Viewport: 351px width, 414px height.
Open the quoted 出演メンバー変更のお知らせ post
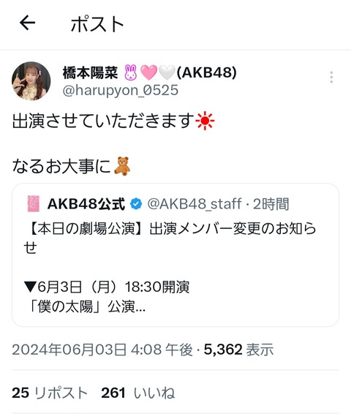pyautogui.click(x=175, y=255)
